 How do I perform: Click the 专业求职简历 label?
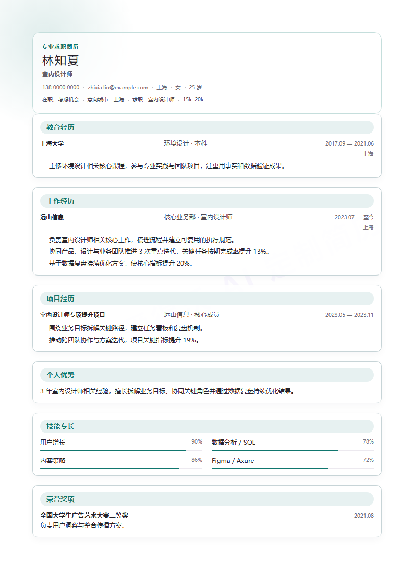point(60,47)
